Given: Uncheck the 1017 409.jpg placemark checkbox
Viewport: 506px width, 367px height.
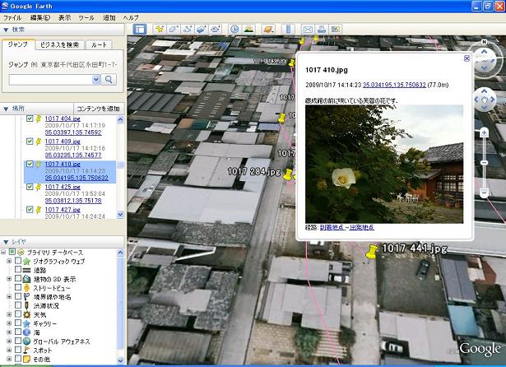Looking at the screenshot, I should [x=30, y=141].
